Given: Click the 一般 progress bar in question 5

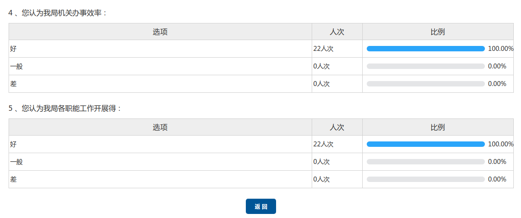Looking at the screenshot, I should tap(425, 162).
